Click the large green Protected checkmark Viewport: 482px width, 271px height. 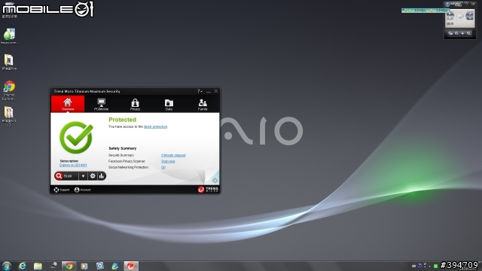pyautogui.click(x=76, y=137)
